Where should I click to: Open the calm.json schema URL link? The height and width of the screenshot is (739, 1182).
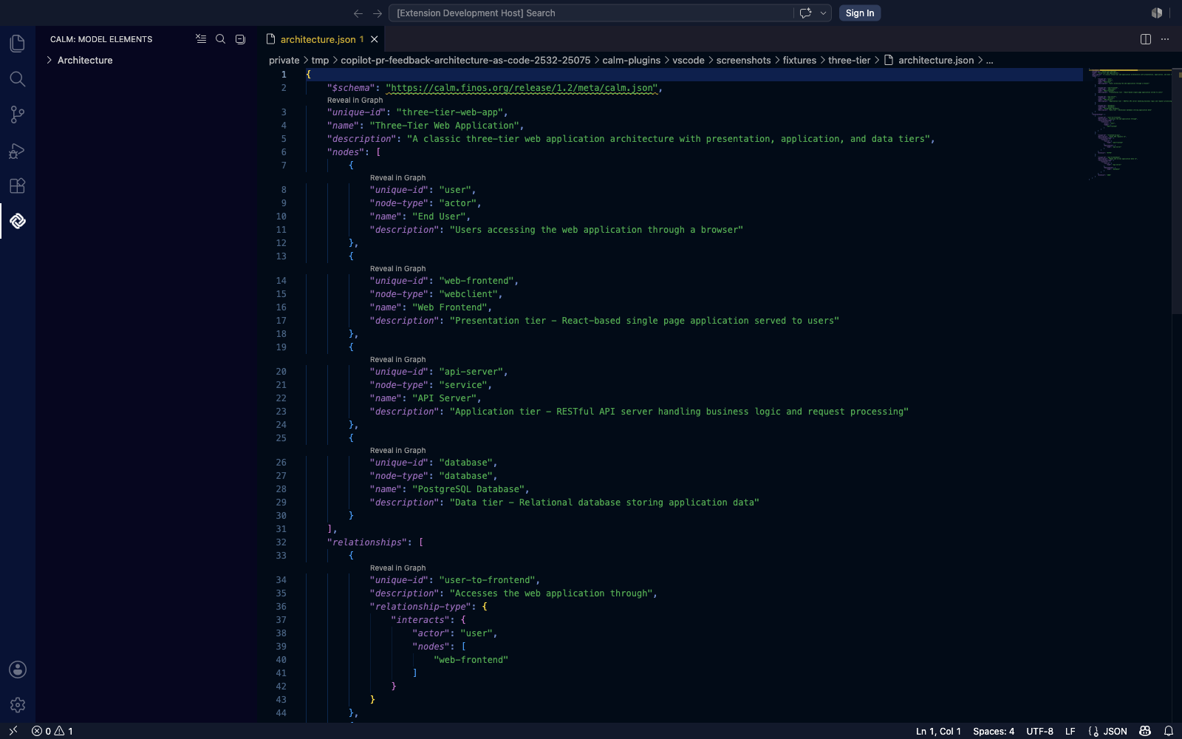[x=522, y=88]
